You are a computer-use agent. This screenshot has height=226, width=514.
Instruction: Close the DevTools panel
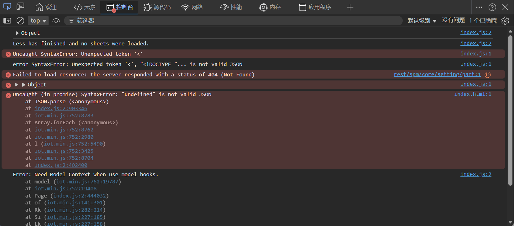pos(505,7)
